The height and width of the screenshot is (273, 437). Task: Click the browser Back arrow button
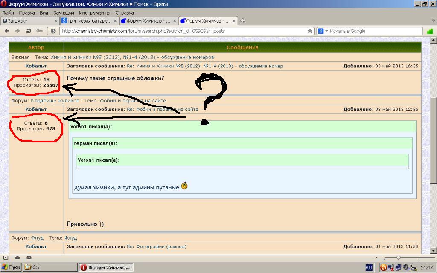pyautogui.click(x=7, y=31)
